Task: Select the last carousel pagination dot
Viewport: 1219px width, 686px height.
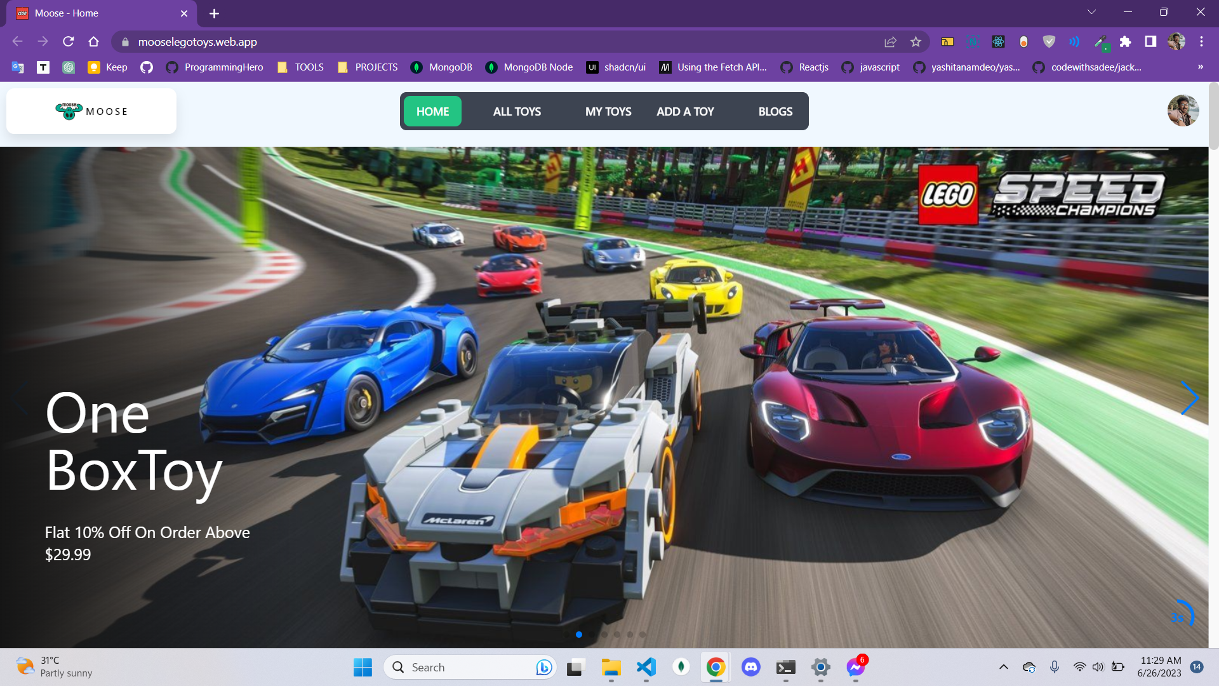Action: coord(643,634)
